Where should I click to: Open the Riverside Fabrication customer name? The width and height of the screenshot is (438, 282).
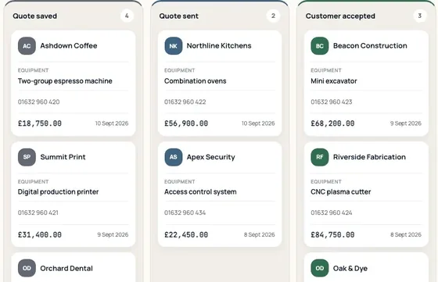pos(369,157)
